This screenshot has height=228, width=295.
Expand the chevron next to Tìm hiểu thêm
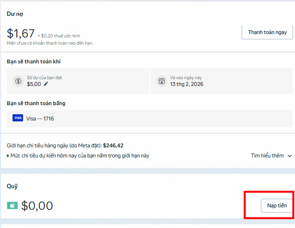point(290,156)
